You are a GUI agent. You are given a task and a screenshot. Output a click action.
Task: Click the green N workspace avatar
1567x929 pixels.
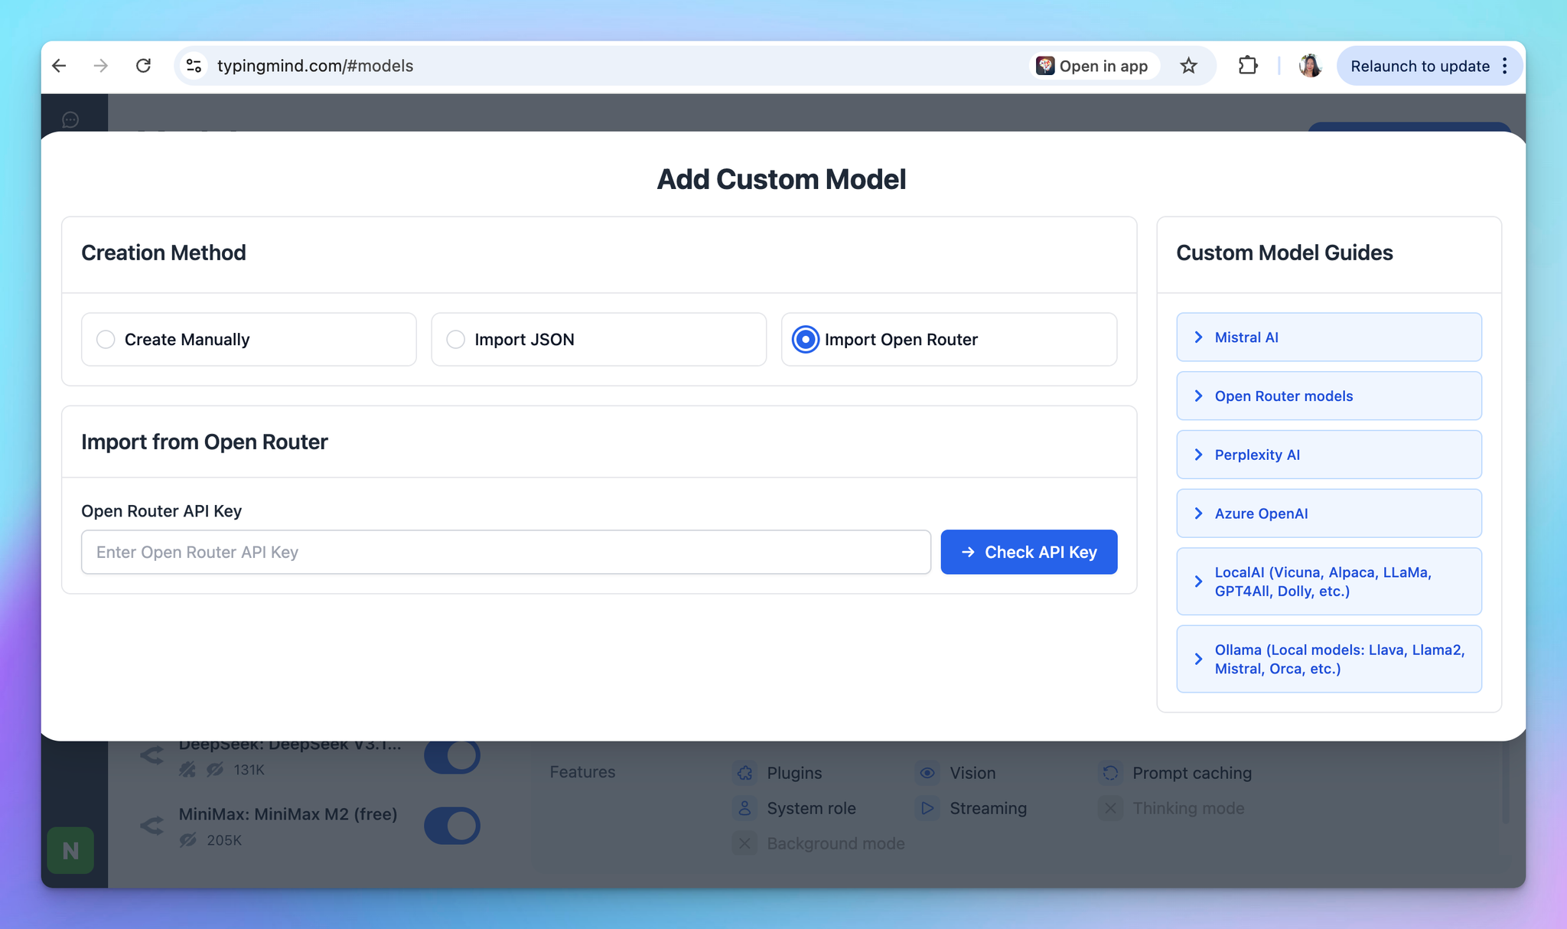click(x=70, y=850)
